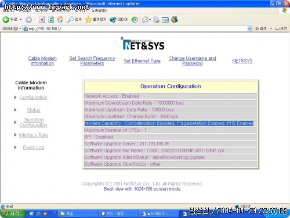Expand the address bar URL dropdown
The image size is (290, 218).
(x=250, y=28)
